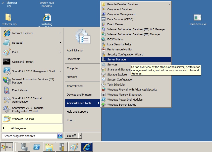Open the Administrative Tools submenu

click(x=82, y=103)
